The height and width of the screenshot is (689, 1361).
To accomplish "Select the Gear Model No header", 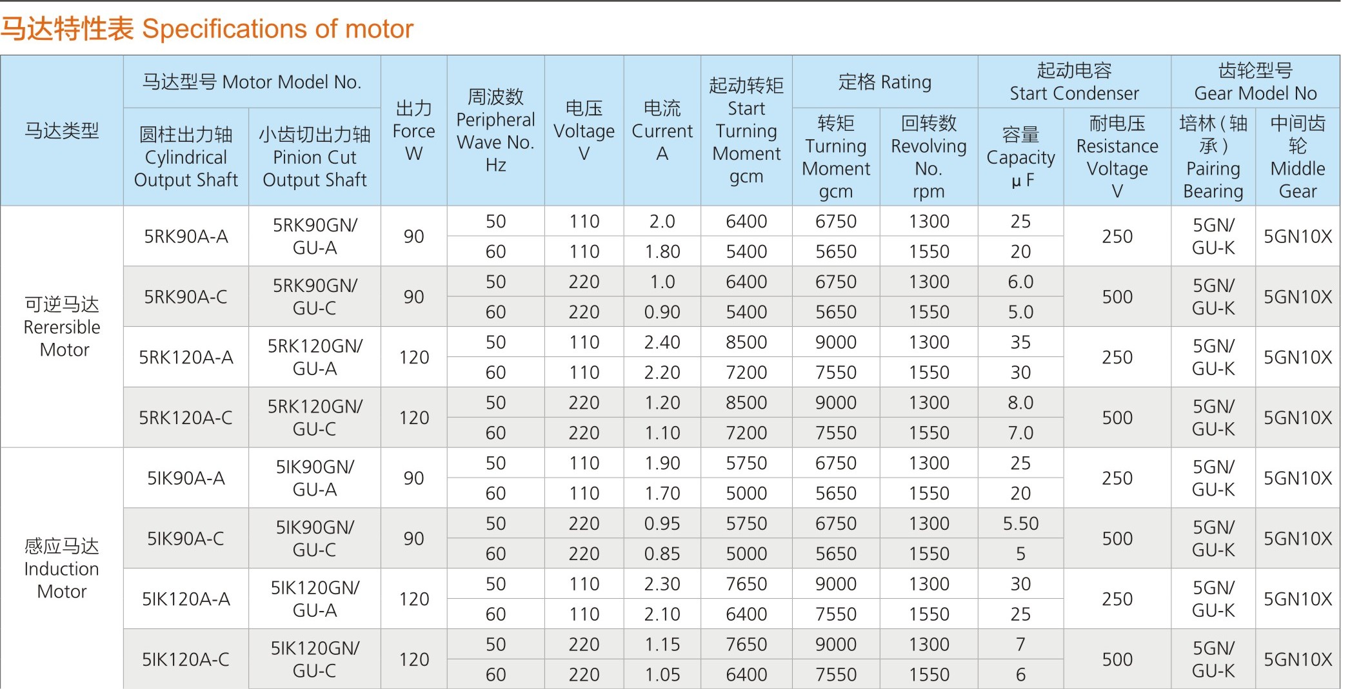I will 1255,82.
